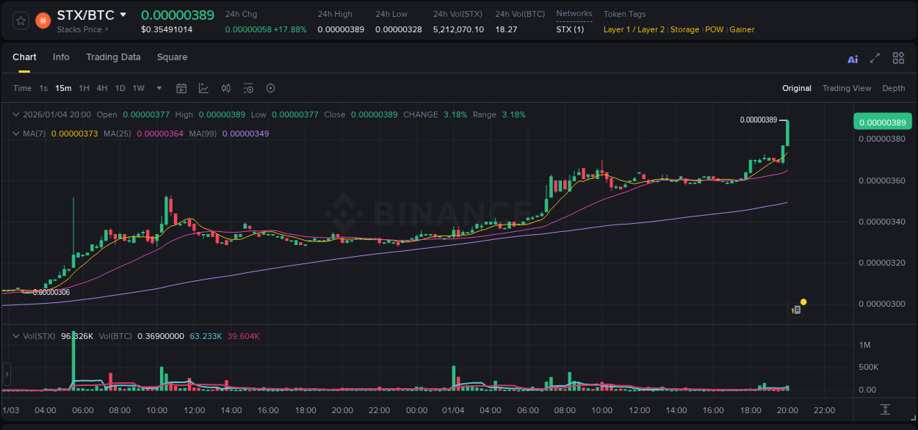The image size is (918, 430).
Task: Open the widgets grid icon
Action: pyautogui.click(x=898, y=58)
